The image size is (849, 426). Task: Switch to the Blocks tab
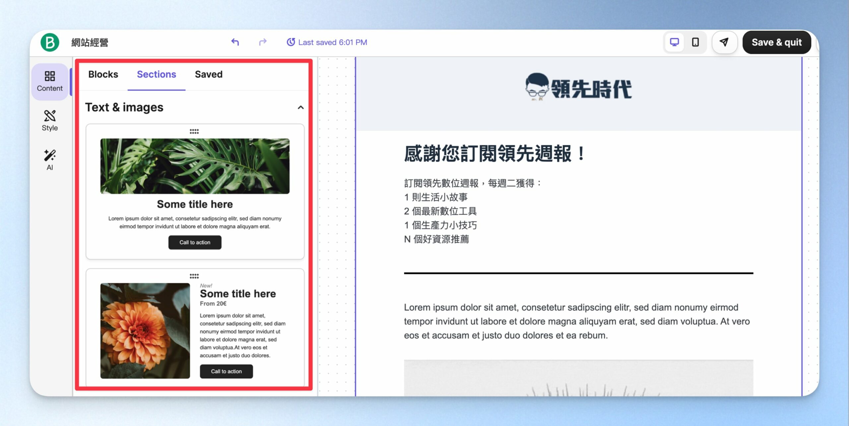tap(103, 74)
